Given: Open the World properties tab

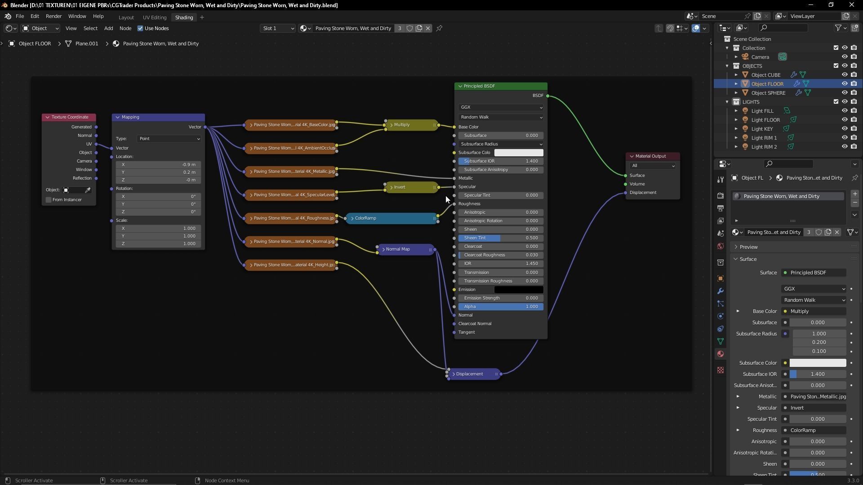Looking at the screenshot, I should (x=721, y=246).
